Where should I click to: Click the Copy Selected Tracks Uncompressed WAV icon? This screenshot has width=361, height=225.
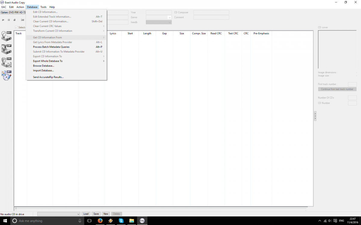coord(6,36)
